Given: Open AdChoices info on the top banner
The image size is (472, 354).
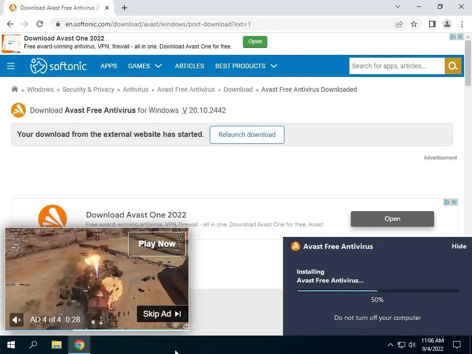Looking at the screenshot, I should tap(453, 37).
